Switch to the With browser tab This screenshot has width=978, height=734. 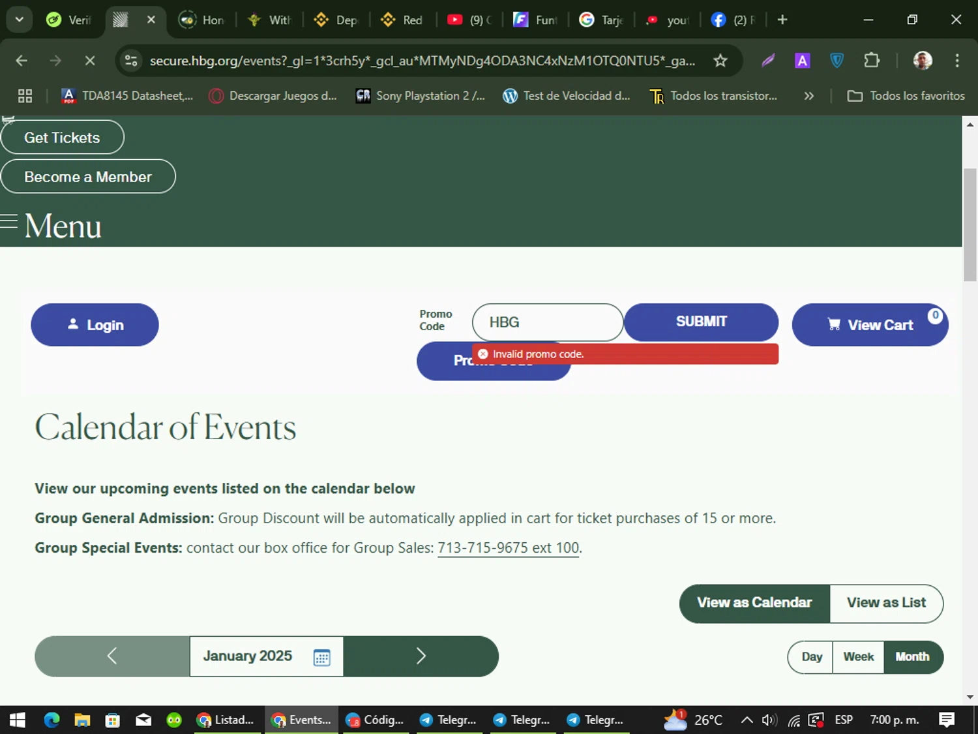point(269,20)
